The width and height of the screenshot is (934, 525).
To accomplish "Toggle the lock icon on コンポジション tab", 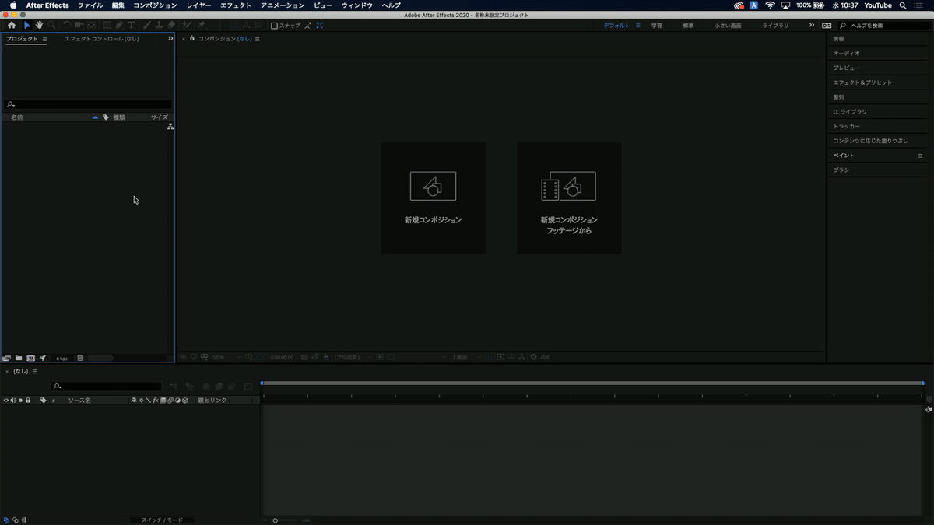I will point(192,38).
